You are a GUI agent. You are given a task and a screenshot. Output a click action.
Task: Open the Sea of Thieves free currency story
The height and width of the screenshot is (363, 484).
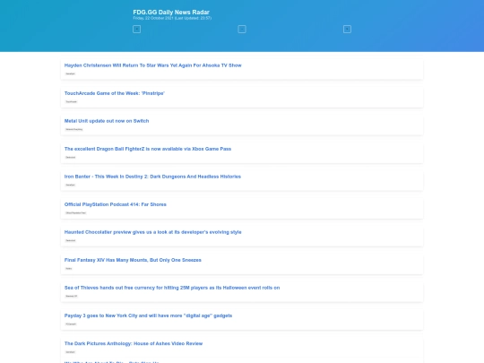click(x=172, y=288)
